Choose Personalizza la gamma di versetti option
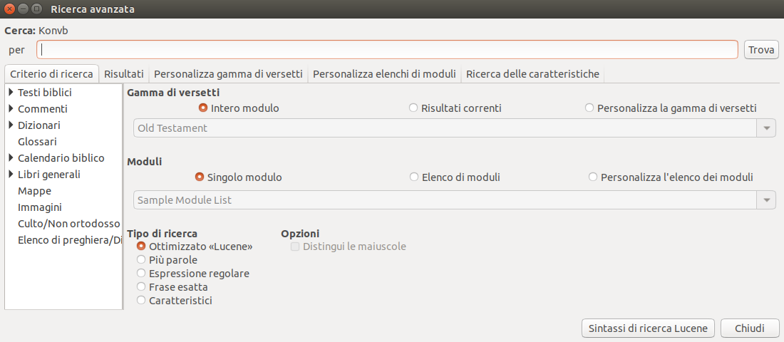The width and height of the screenshot is (784, 342). point(589,108)
